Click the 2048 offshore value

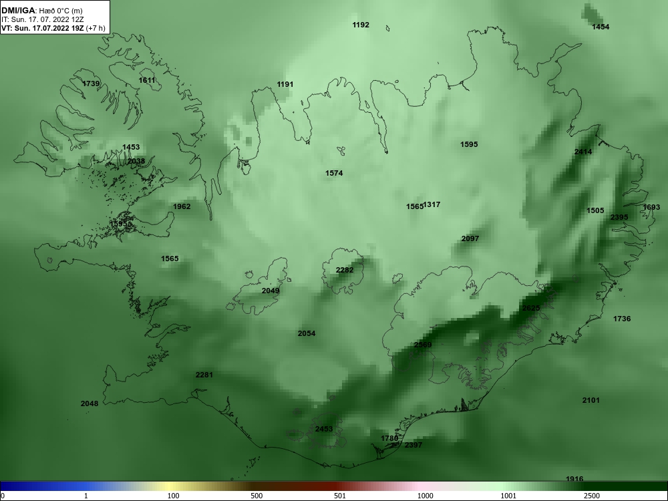tap(90, 403)
